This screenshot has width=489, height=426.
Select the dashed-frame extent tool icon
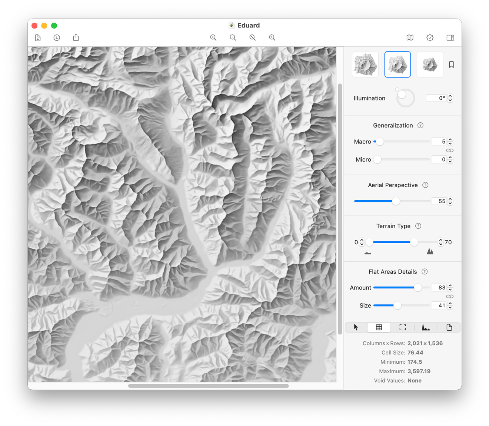(x=403, y=327)
